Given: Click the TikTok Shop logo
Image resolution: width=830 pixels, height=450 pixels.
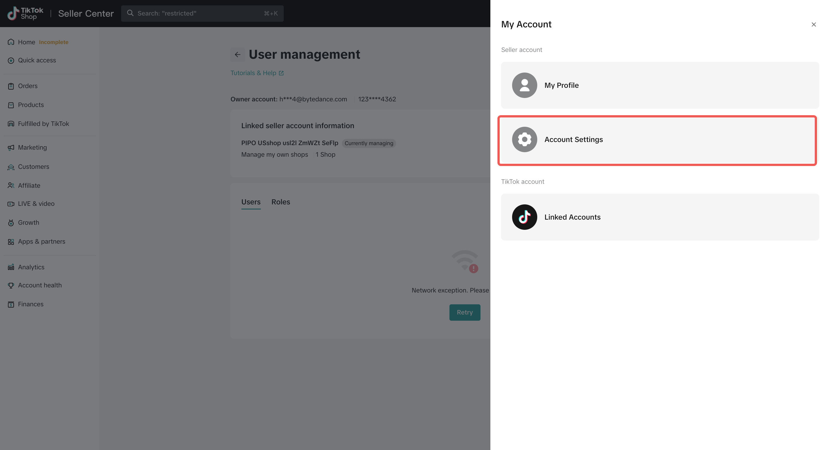Looking at the screenshot, I should pos(25,13).
